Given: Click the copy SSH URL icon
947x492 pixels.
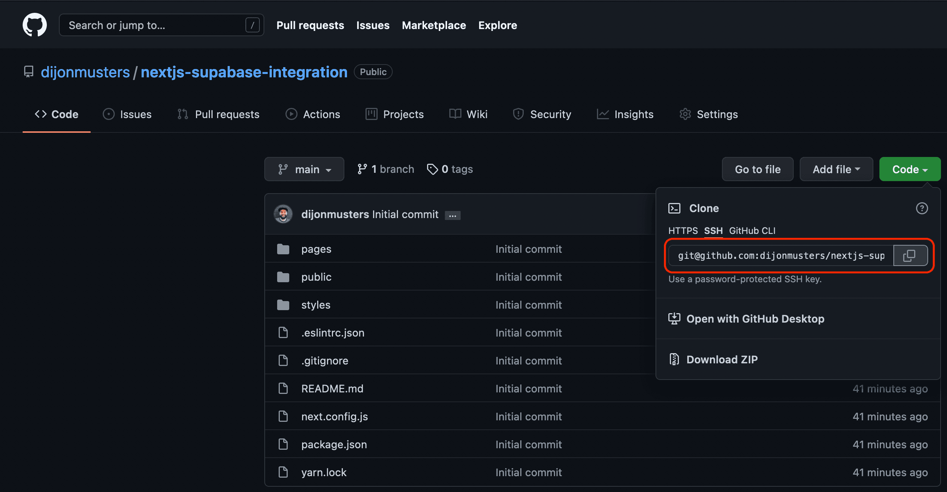Looking at the screenshot, I should coord(909,255).
